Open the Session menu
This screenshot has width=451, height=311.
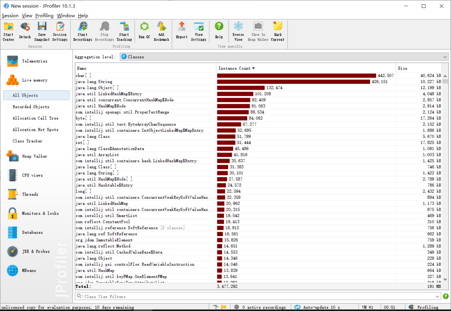10,16
